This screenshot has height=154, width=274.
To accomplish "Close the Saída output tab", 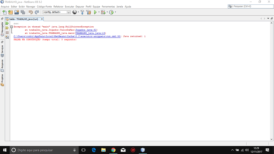I will [x=42, y=19].
